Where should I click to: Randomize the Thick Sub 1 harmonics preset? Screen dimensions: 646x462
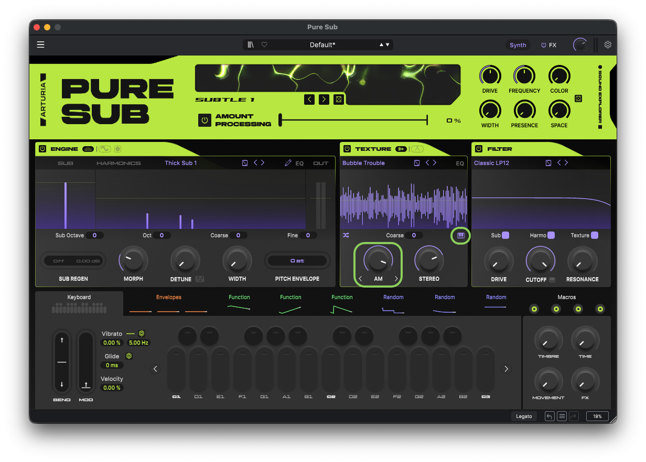(x=245, y=163)
